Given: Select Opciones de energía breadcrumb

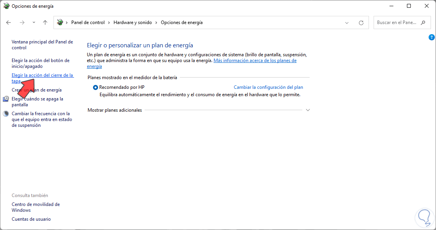Looking at the screenshot, I should click(182, 22).
